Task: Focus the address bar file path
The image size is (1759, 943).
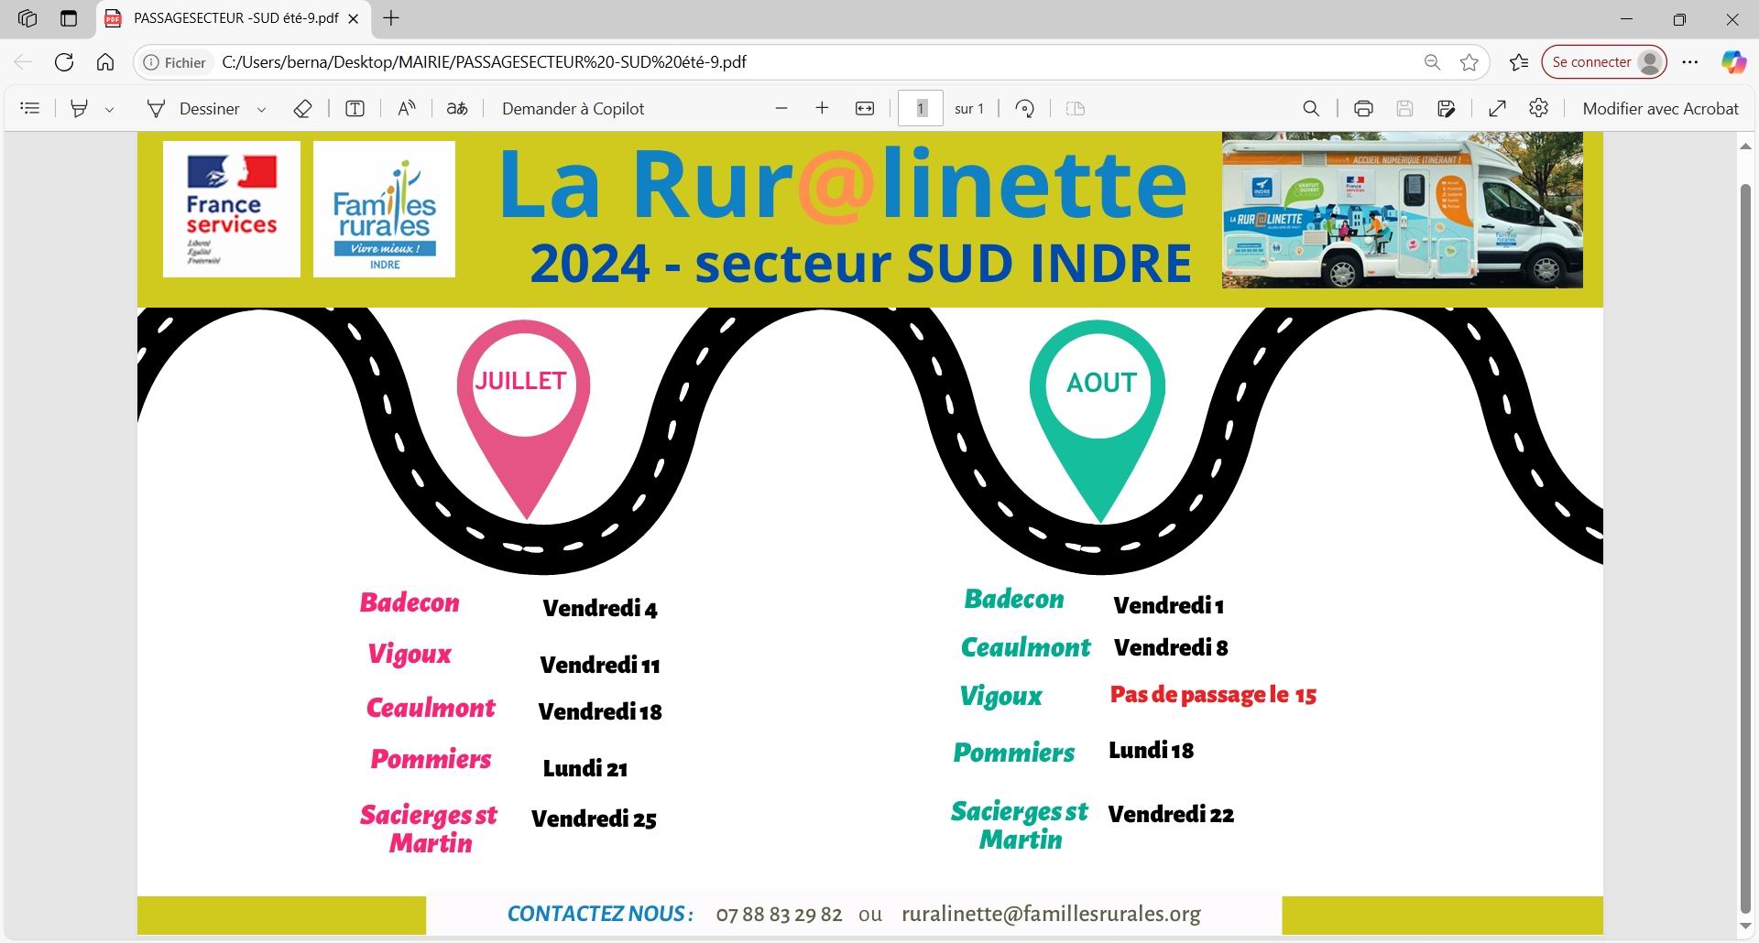Action: pyautogui.click(x=484, y=62)
